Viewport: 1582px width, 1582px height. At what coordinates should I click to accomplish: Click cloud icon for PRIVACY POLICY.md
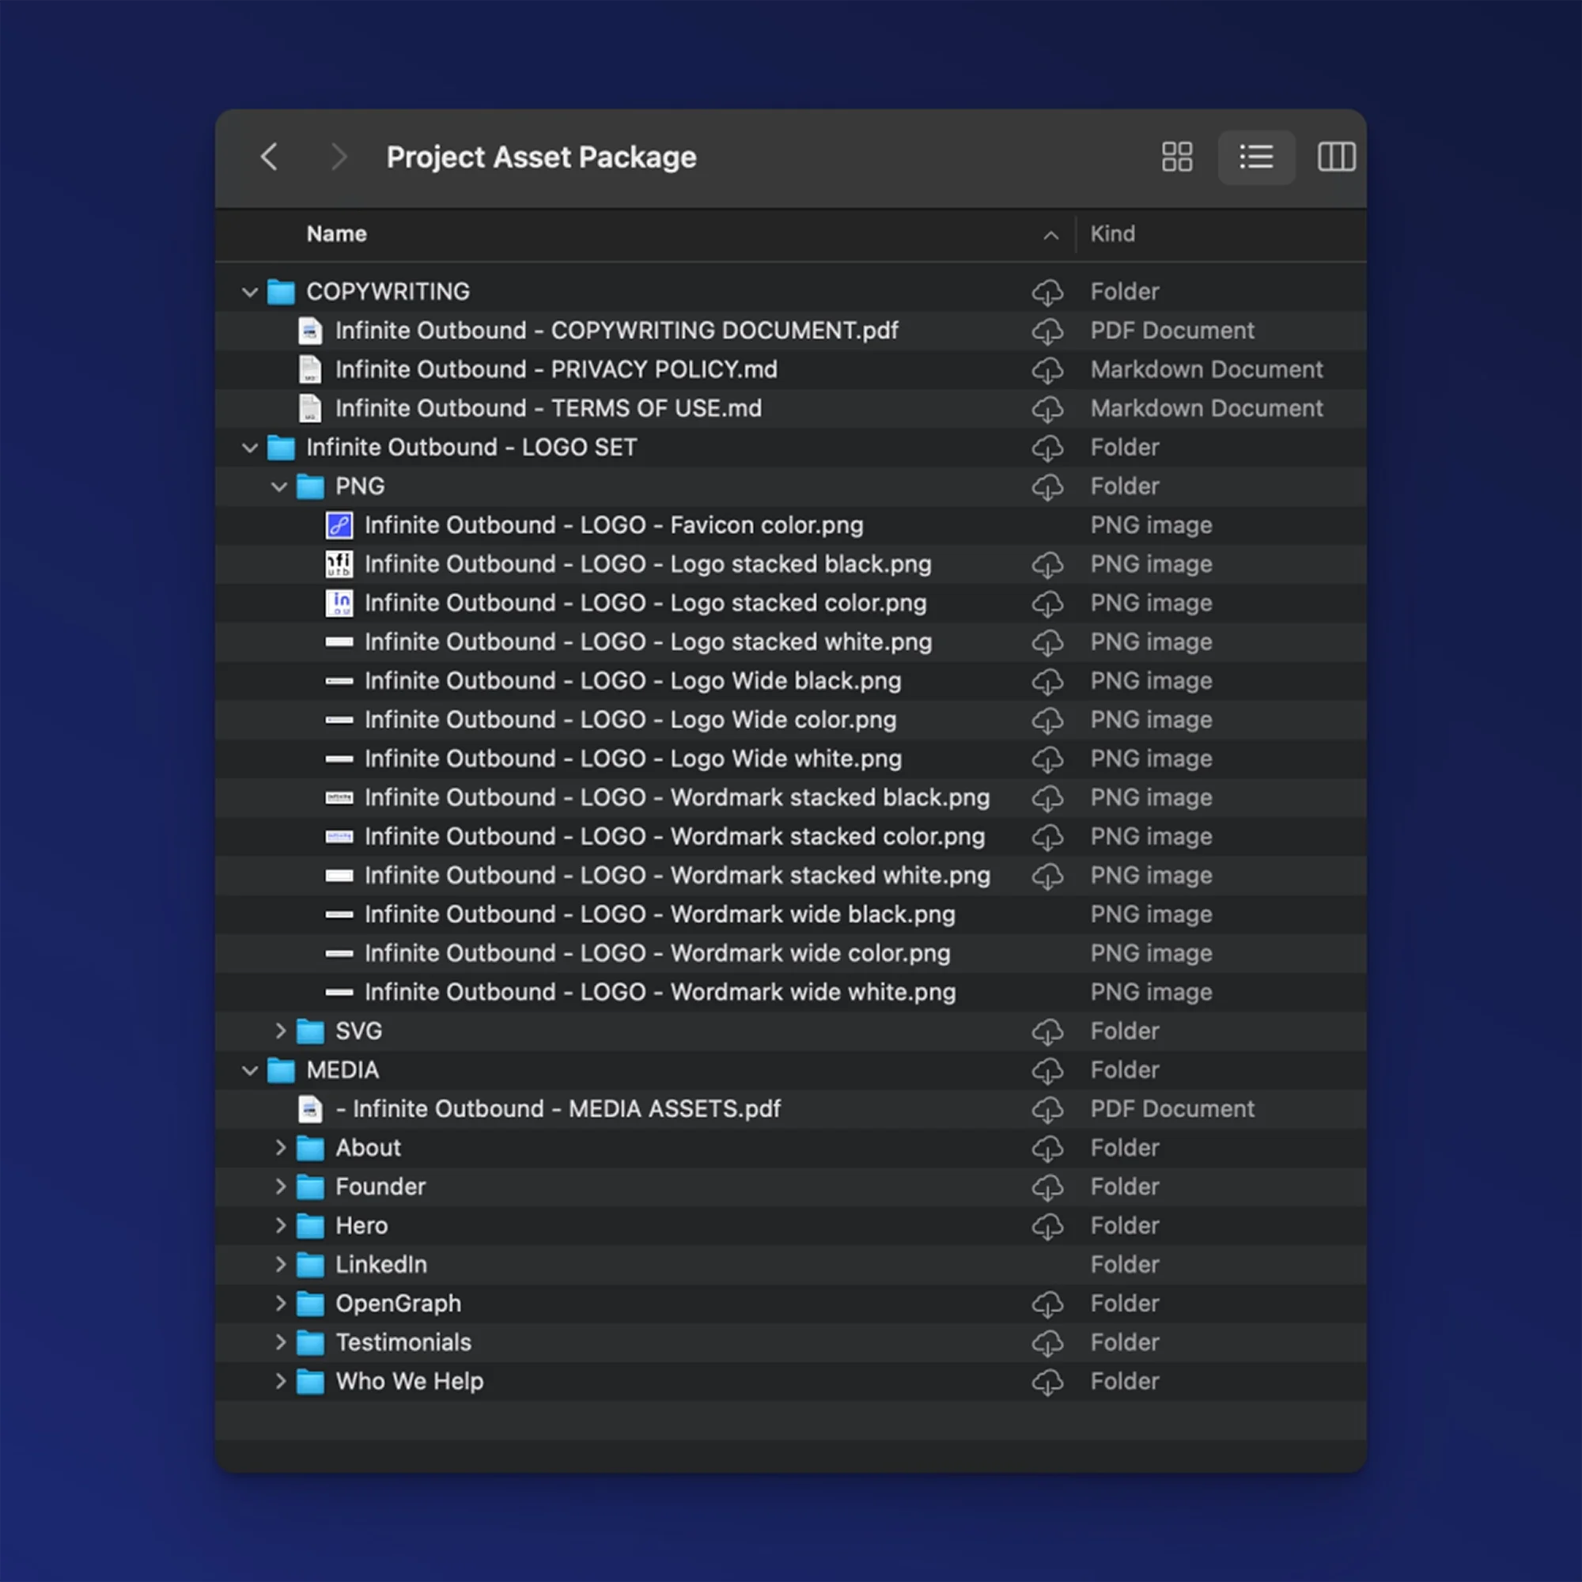[1047, 369]
